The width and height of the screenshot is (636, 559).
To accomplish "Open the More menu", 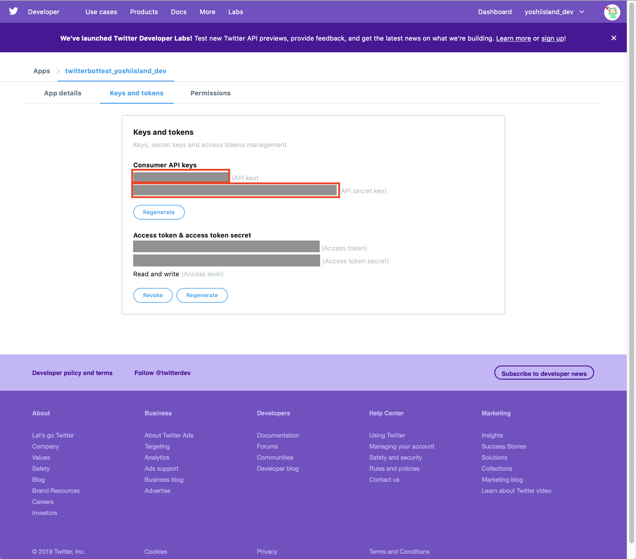I will pos(207,12).
